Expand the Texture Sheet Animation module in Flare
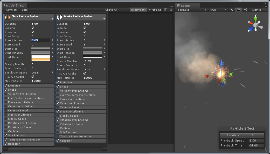 tap(29, 139)
